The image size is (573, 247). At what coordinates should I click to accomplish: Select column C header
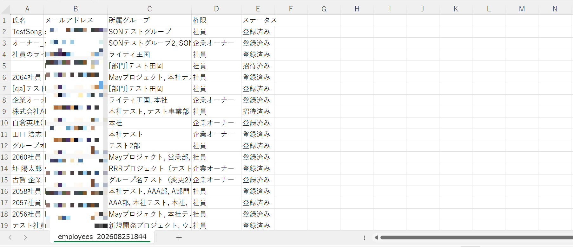(149, 9)
